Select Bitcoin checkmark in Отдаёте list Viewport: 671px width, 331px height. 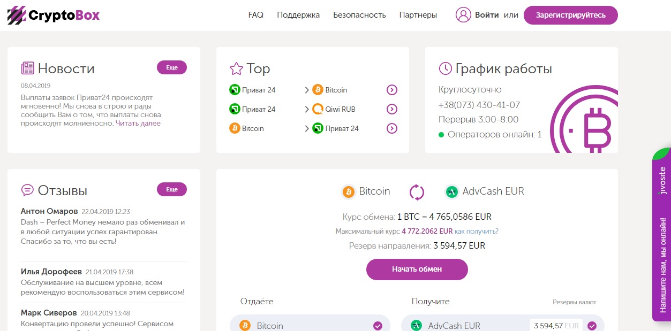[378, 326]
